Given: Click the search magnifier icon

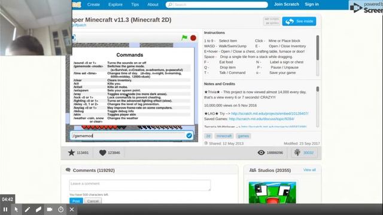Looking at the screenshot, I should click(170, 5).
